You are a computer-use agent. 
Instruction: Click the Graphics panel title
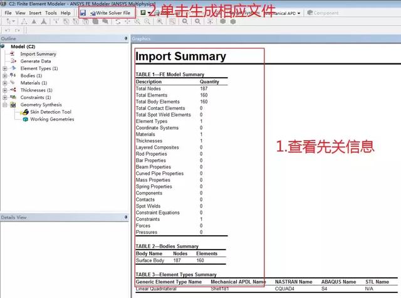point(141,39)
